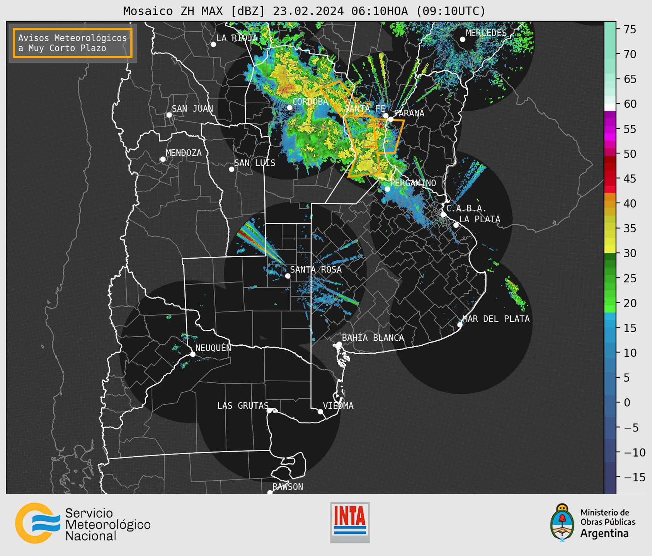Click the Santa Fe city marker dot
The width and height of the screenshot is (652, 556).
(x=386, y=116)
